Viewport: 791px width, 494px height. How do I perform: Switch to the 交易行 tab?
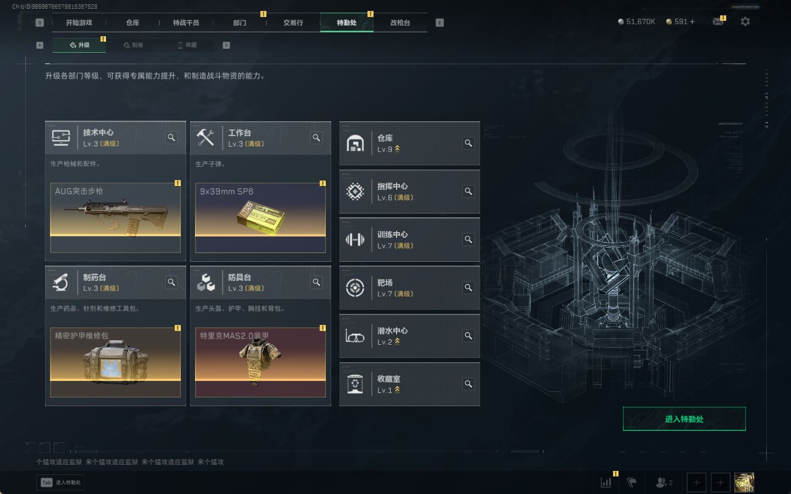(x=293, y=23)
